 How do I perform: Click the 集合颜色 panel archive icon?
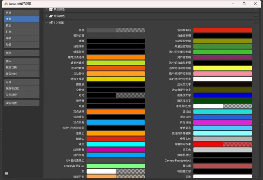(51, 10)
